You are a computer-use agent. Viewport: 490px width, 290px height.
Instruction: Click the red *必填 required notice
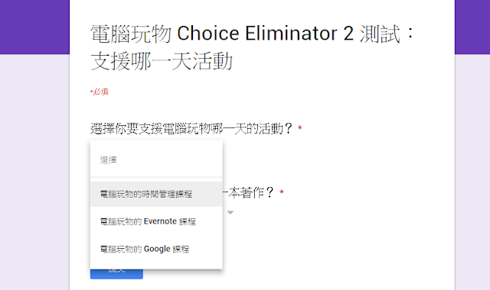[x=99, y=92]
